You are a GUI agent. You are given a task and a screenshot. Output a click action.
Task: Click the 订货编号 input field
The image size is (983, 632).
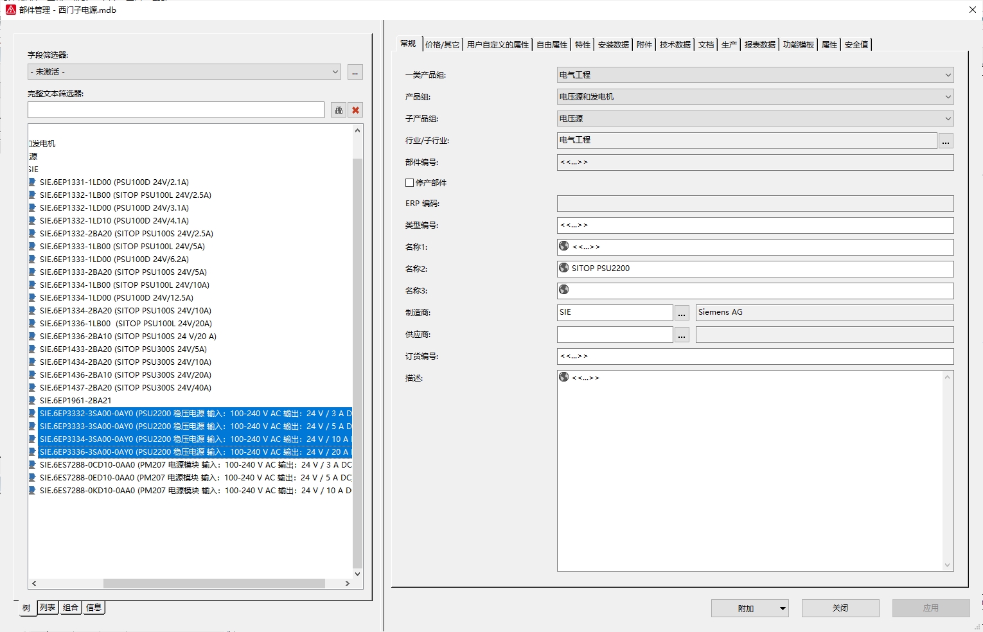point(756,356)
